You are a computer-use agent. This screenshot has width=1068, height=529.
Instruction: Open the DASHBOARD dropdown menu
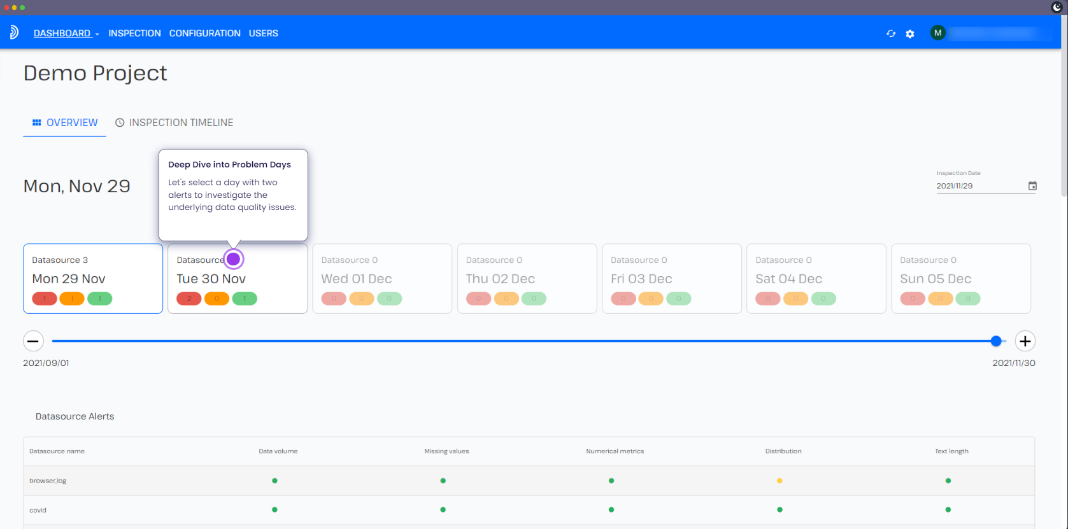[66, 33]
